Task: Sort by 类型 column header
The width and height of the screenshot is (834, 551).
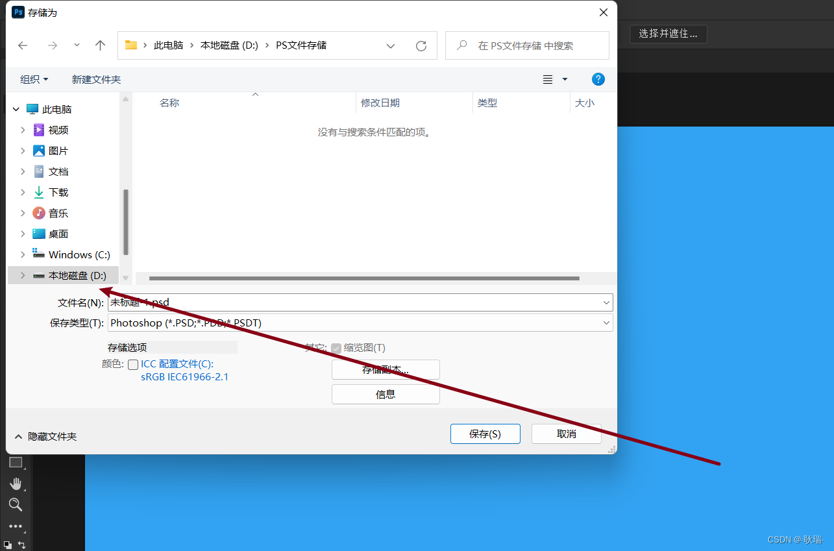Action: coord(487,103)
